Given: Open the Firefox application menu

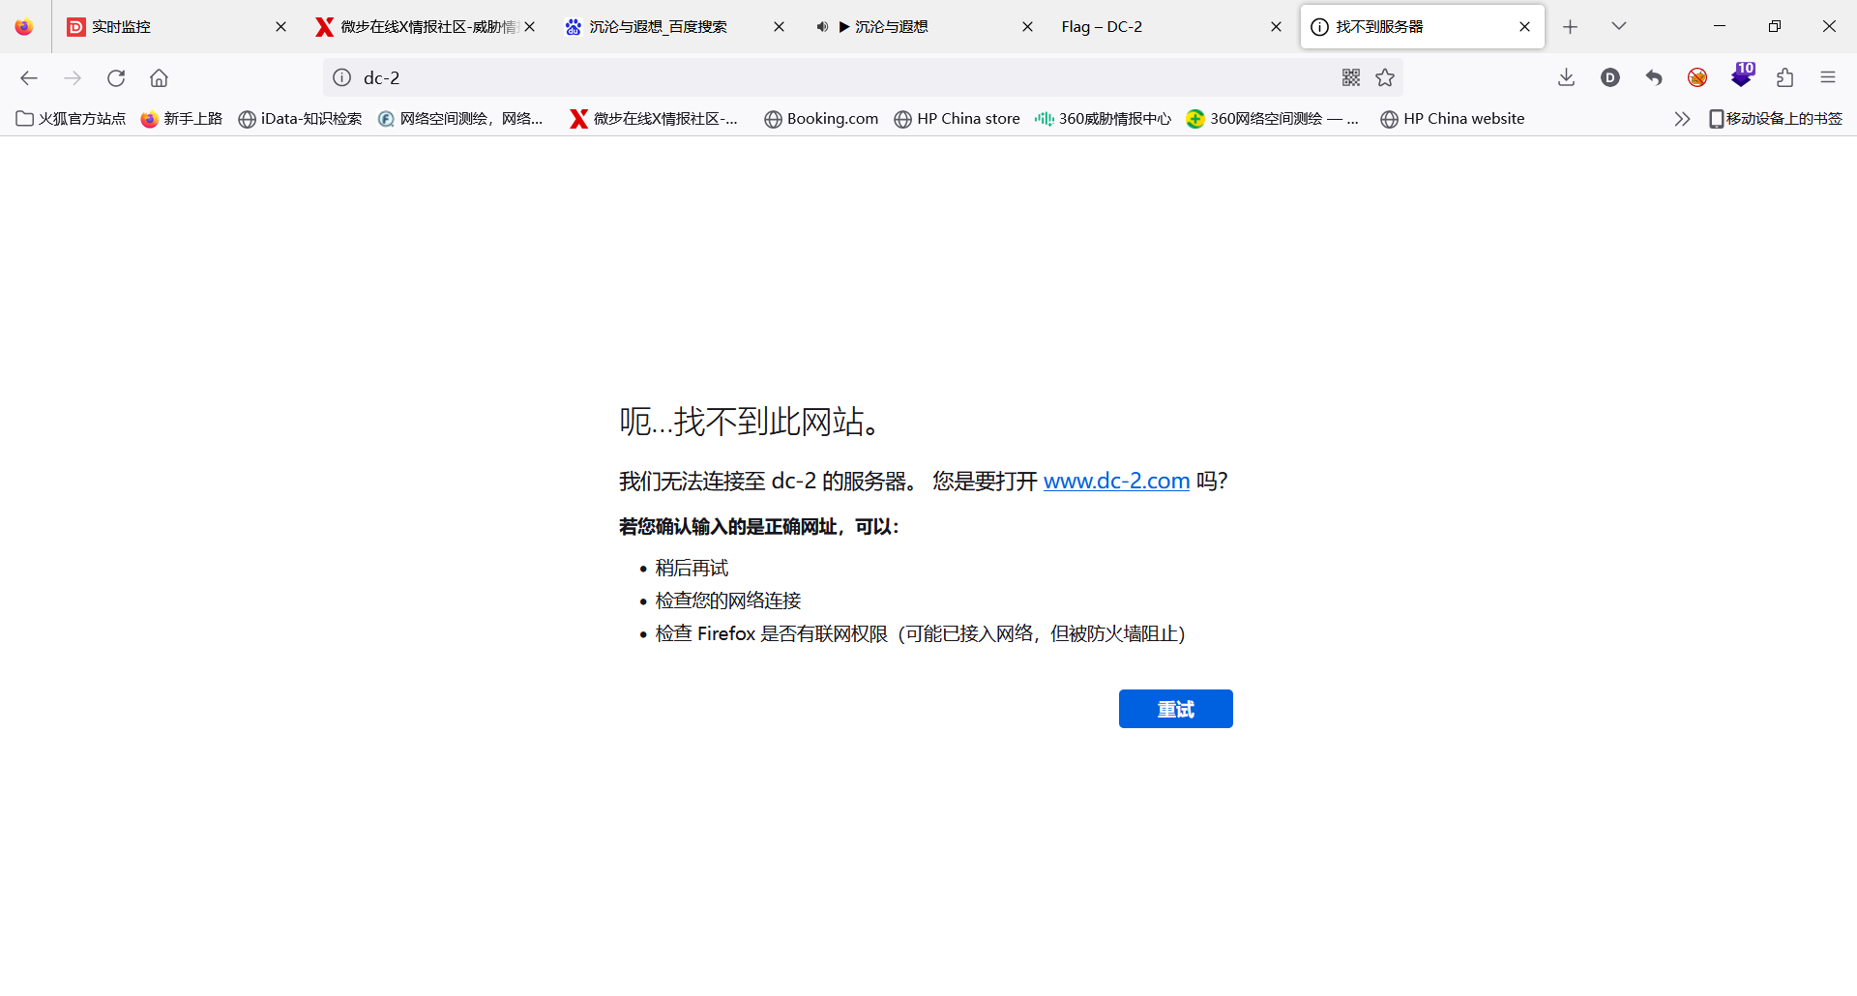Looking at the screenshot, I should tap(1828, 78).
